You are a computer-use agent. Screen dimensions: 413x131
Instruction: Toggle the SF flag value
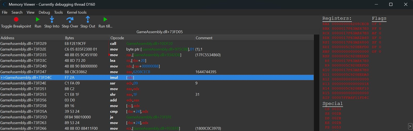[377, 42]
